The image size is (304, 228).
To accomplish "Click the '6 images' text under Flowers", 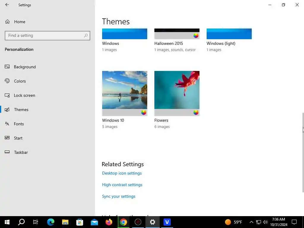I will [162, 126].
